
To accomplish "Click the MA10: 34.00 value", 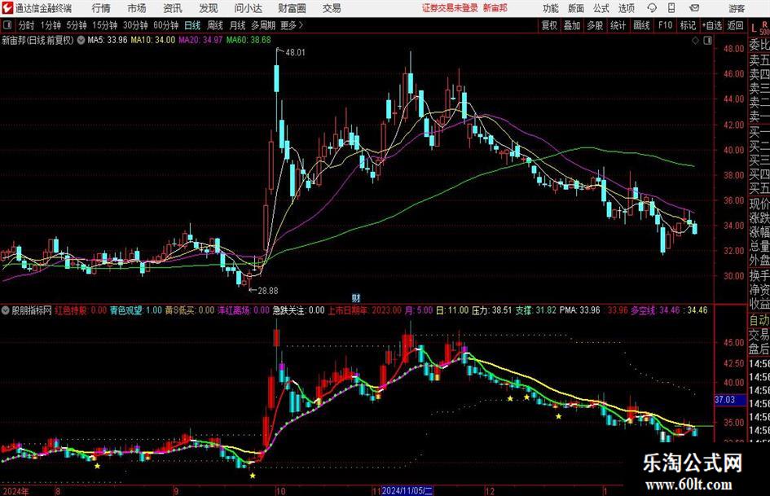I will pyautogui.click(x=152, y=40).
